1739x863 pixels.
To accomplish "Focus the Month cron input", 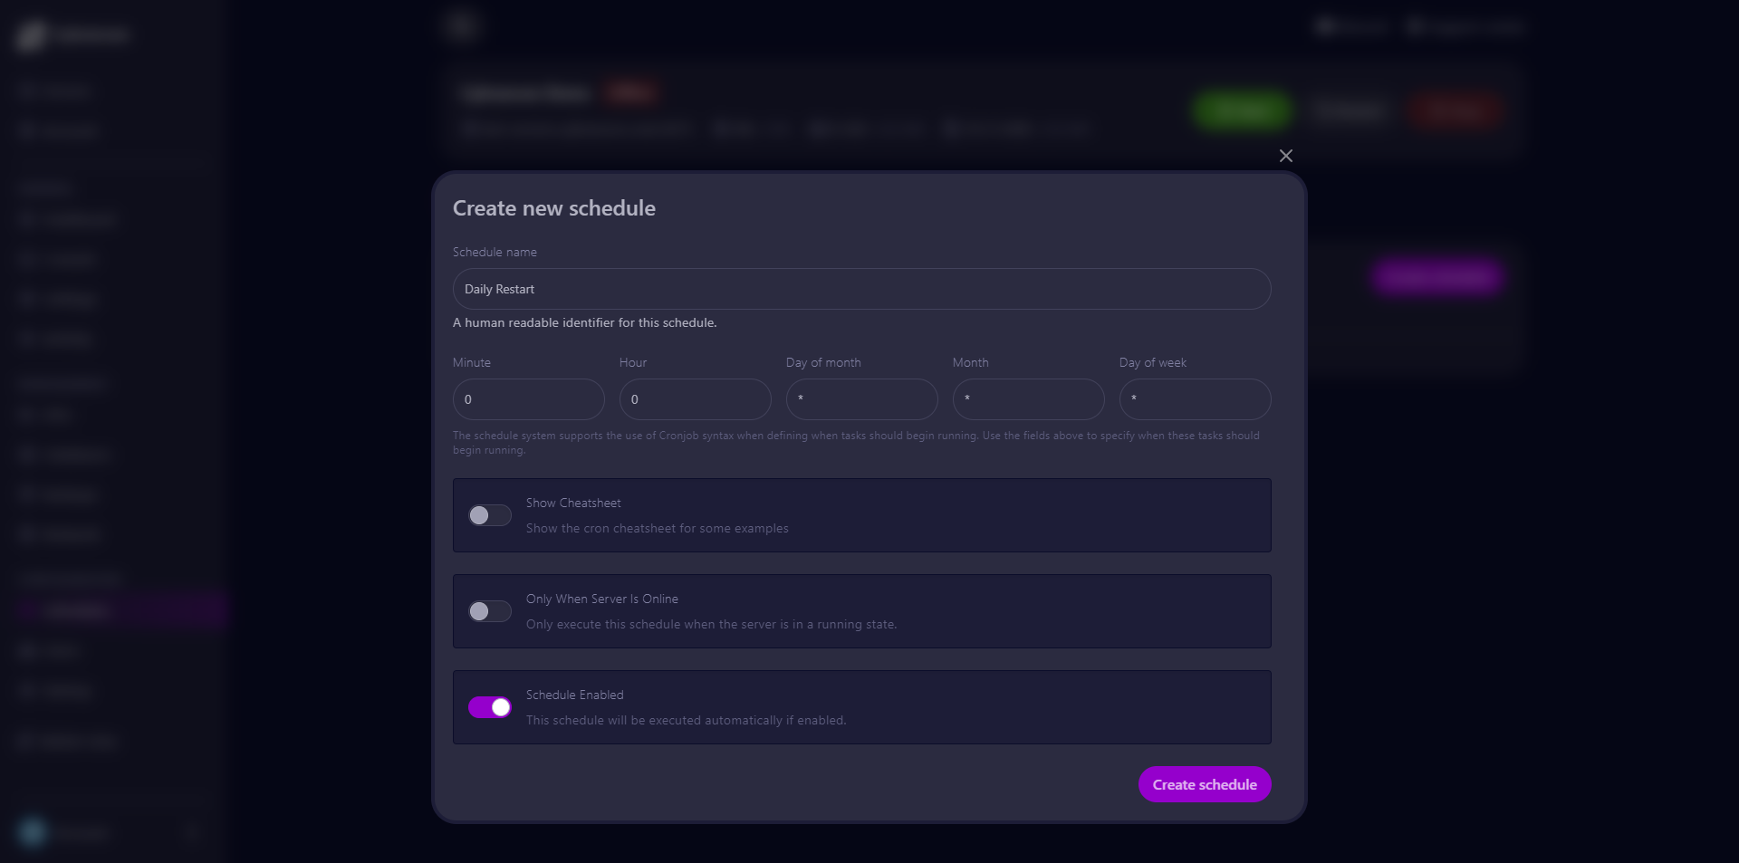I will click(x=1028, y=399).
